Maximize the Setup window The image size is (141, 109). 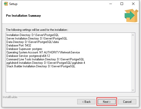point(122,4)
